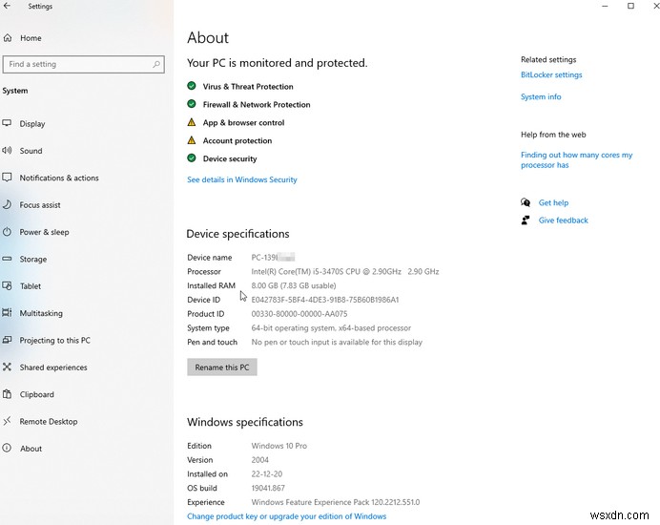Open the Storage settings page
The width and height of the screenshot is (660, 525).
coord(33,260)
